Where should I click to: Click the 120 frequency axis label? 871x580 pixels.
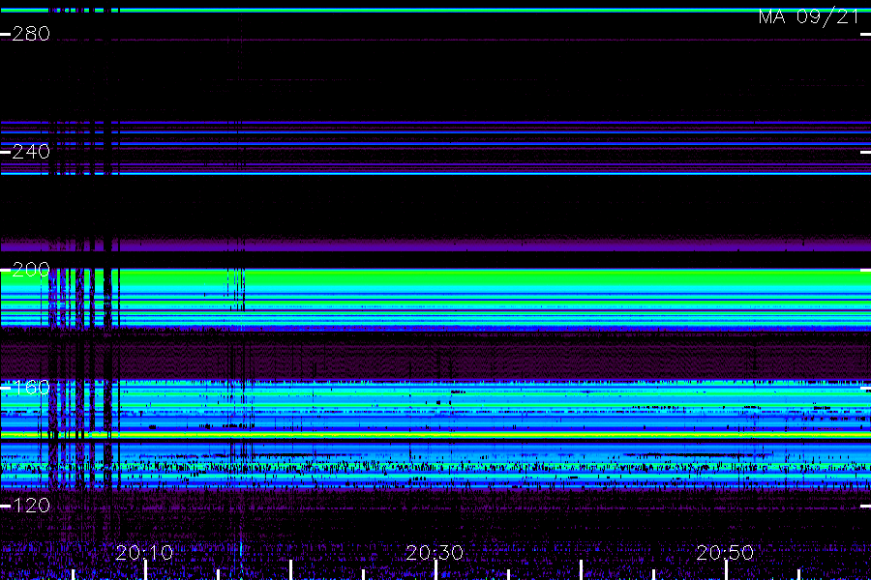(x=31, y=505)
